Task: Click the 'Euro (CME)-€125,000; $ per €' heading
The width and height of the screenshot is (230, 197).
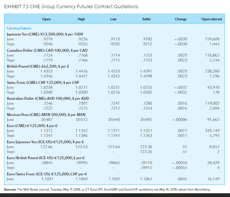Action: point(32,126)
